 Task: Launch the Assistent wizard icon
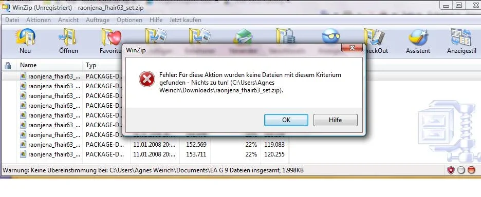pyautogui.click(x=418, y=37)
